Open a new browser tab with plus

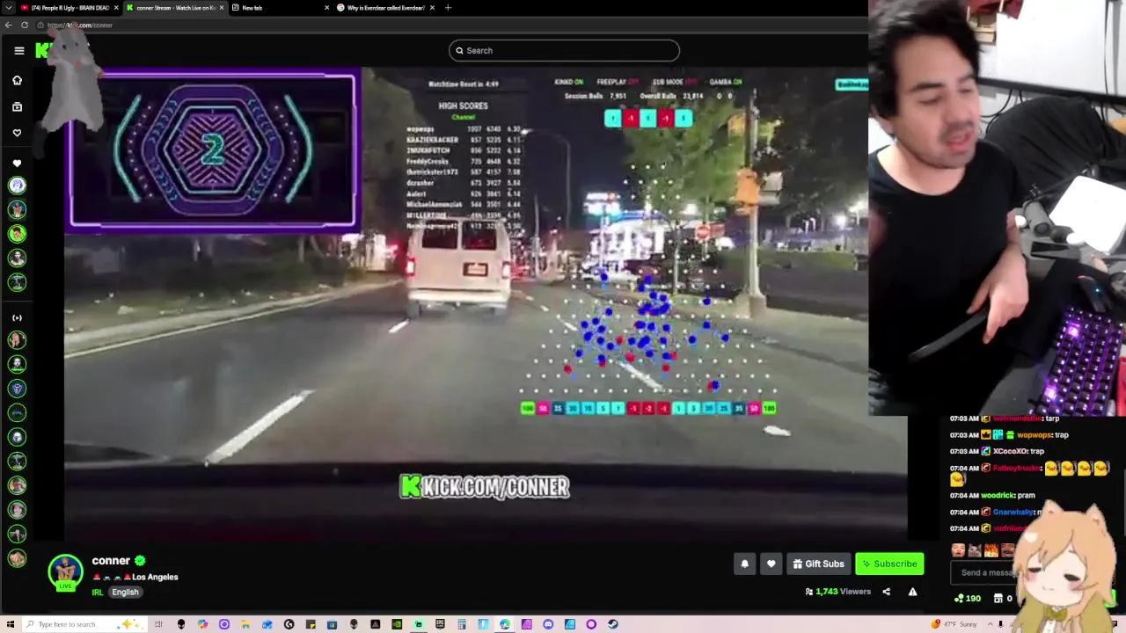pos(448,8)
